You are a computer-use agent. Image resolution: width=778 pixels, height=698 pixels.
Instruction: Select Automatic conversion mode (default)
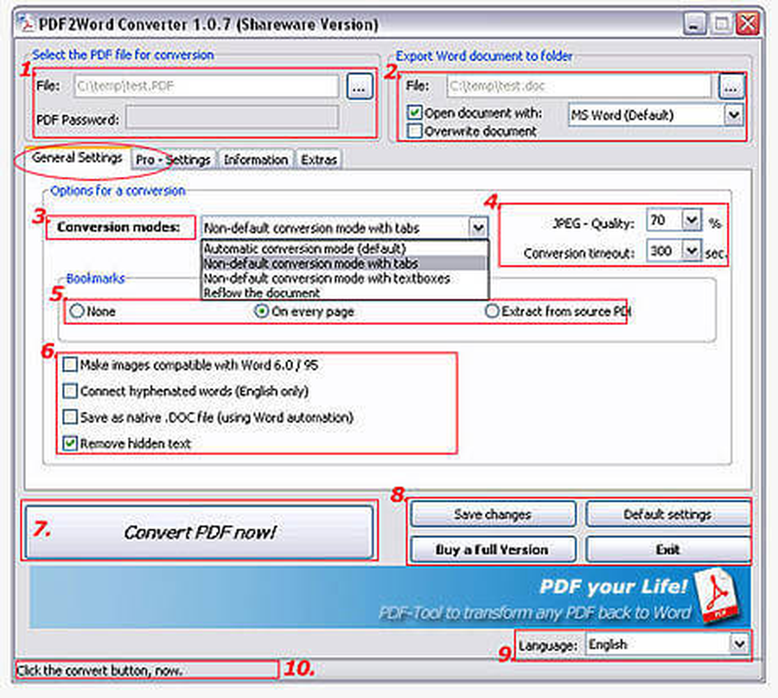pos(344,249)
